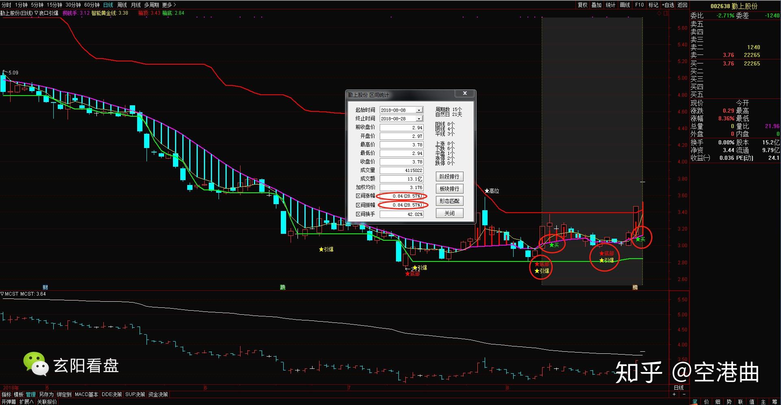Click the green 跌 marker at chart bottom

[283, 287]
